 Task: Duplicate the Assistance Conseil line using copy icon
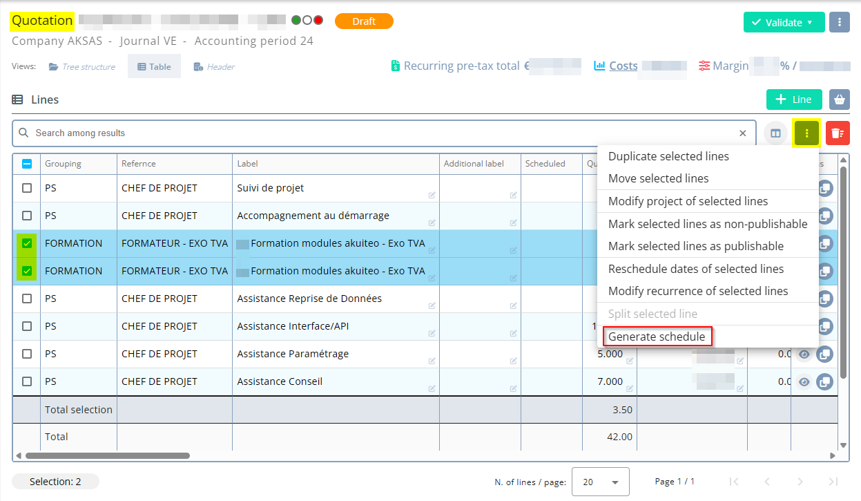coord(824,381)
